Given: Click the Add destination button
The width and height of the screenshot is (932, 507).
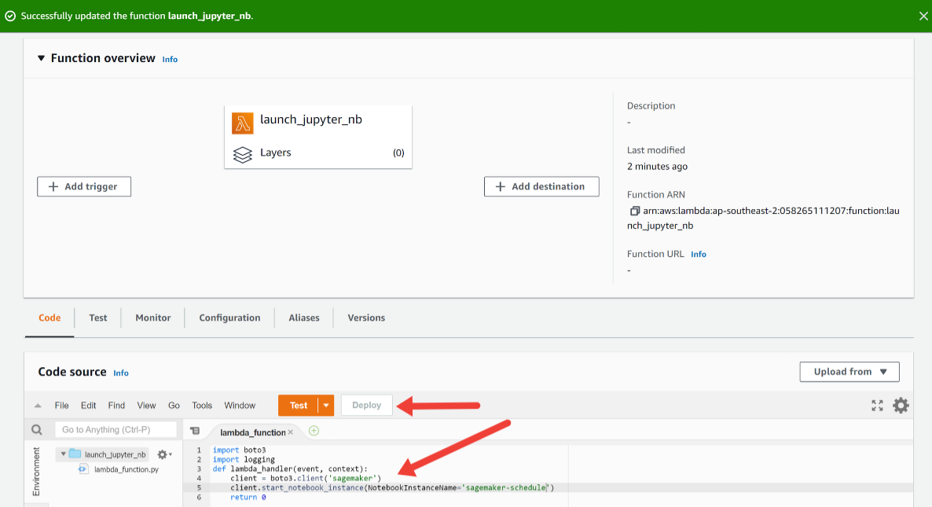Looking at the screenshot, I should pos(541,187).
